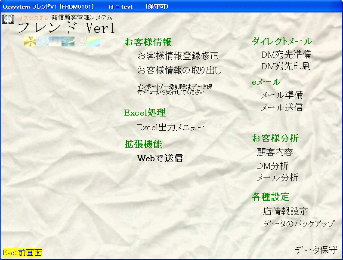Click the open book logo icon

point(8,19)
